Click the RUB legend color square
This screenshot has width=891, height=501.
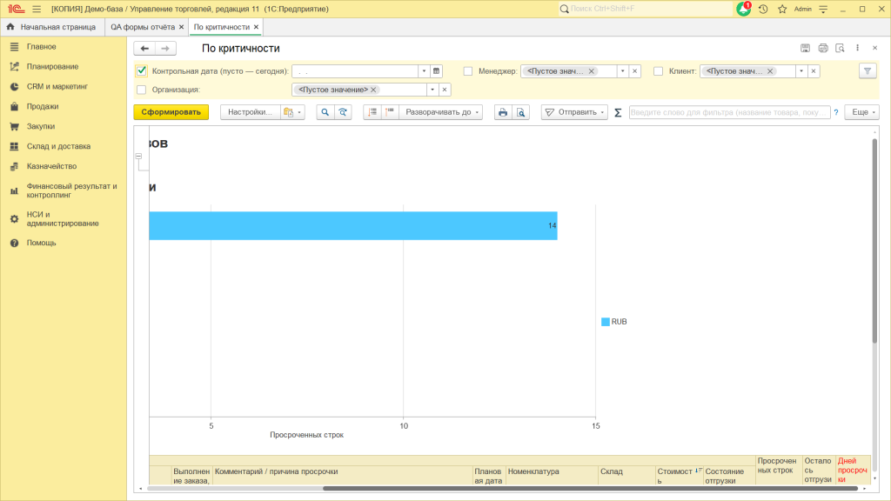(606, 322)
